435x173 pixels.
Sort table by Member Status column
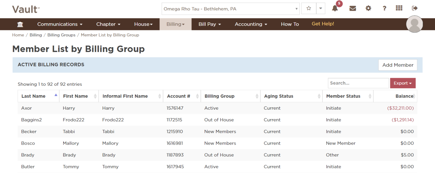343,96
